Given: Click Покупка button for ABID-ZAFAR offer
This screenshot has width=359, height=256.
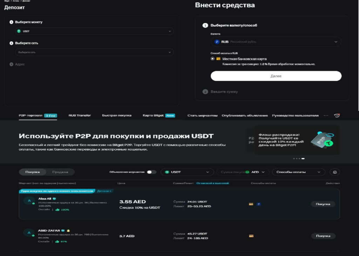Looking at the screenshot, I should pyautogui.click(x=323, y=236).
